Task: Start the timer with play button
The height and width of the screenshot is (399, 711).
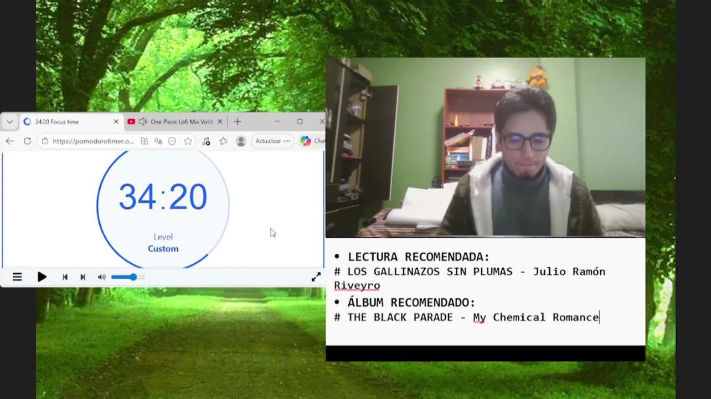Action: tap(42, 277)
